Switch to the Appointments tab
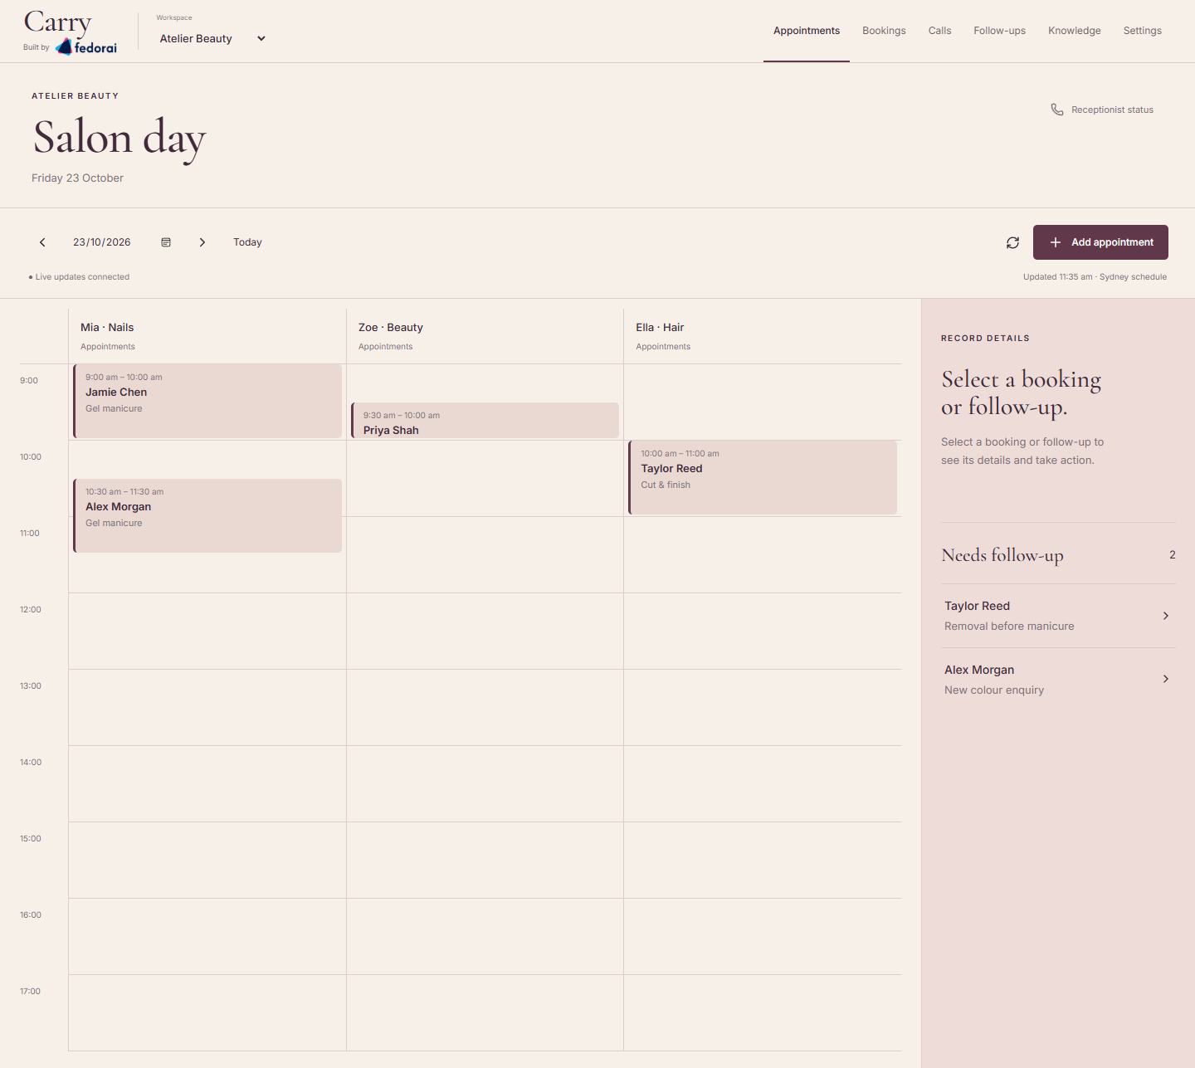Screen dimensions: 1195x1068 tap(807, 31)
